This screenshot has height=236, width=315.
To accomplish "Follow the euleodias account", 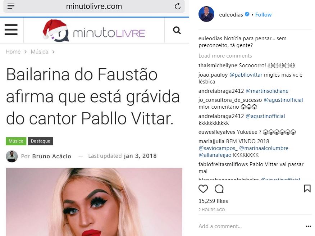I will click(x=263, y=15).
